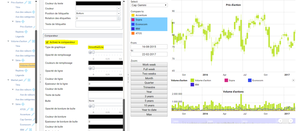301x131 pixels.
Task: Add a series under the Prix d'action chart
Action: click(23, 21)
